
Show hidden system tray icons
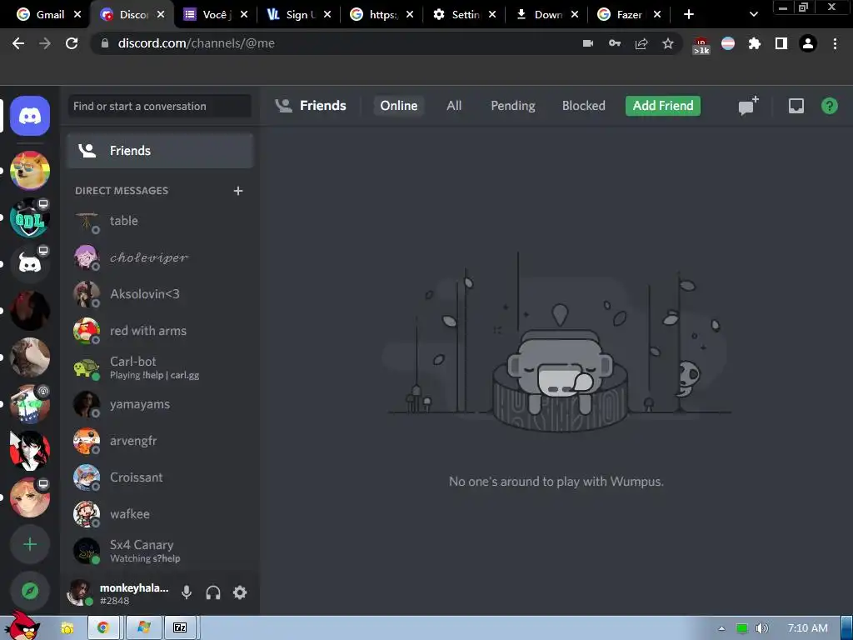(x=721, y=628)
